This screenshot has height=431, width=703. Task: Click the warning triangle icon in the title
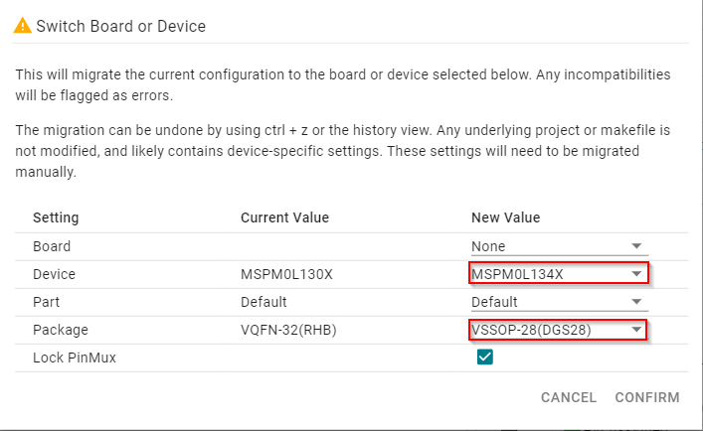coord(22,26)
